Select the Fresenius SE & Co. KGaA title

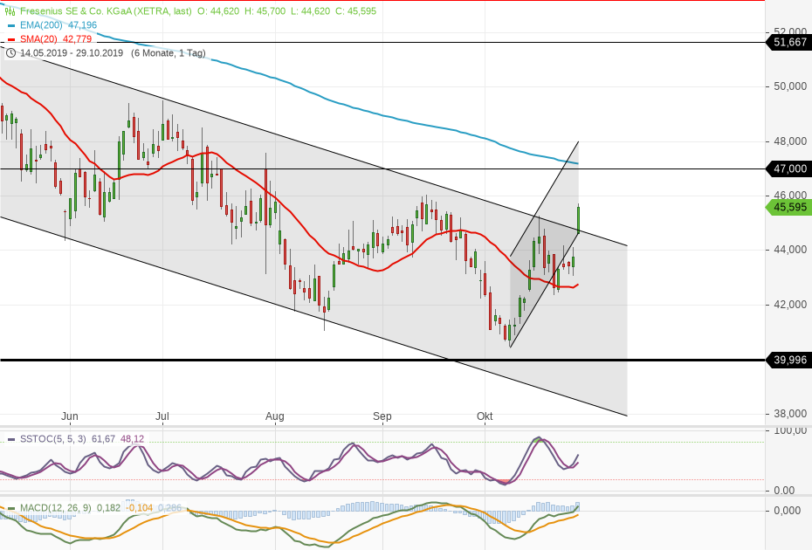pyautogui.click(x=76, y=10)
